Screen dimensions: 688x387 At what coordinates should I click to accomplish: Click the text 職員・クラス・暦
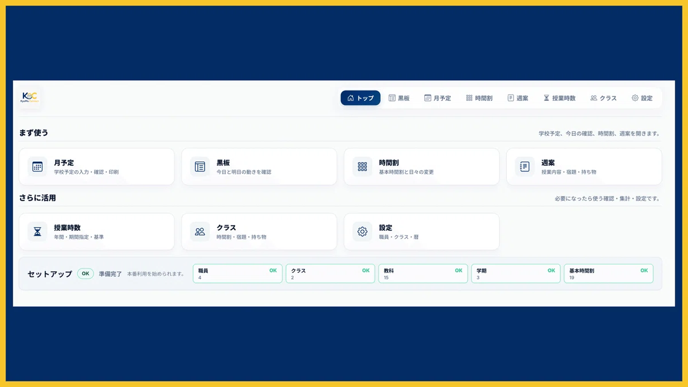[x=399, y=237]
